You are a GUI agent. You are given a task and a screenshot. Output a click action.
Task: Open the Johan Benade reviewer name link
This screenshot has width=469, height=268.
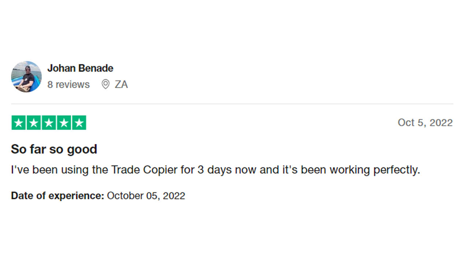pos(80,68)
